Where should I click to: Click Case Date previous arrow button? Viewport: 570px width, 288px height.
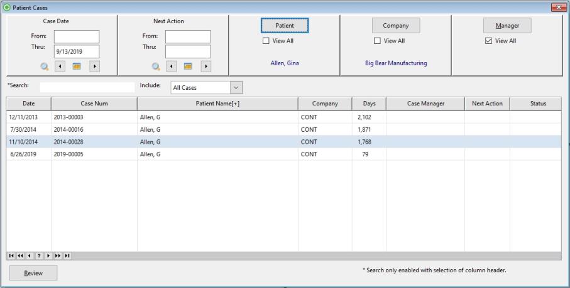pos(60,67)
